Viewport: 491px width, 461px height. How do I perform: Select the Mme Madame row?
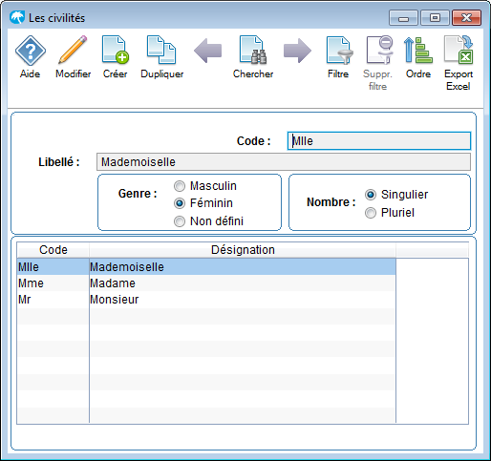coord(206,283)
